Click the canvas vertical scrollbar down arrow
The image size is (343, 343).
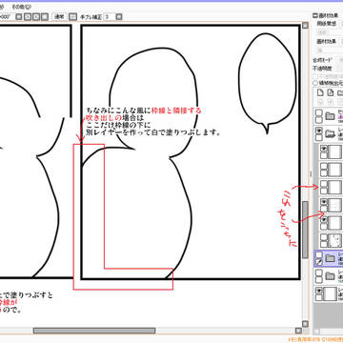(x=305, y=323)
